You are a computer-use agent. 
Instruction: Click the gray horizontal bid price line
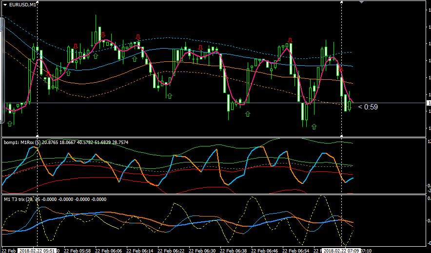coord(215,103)
